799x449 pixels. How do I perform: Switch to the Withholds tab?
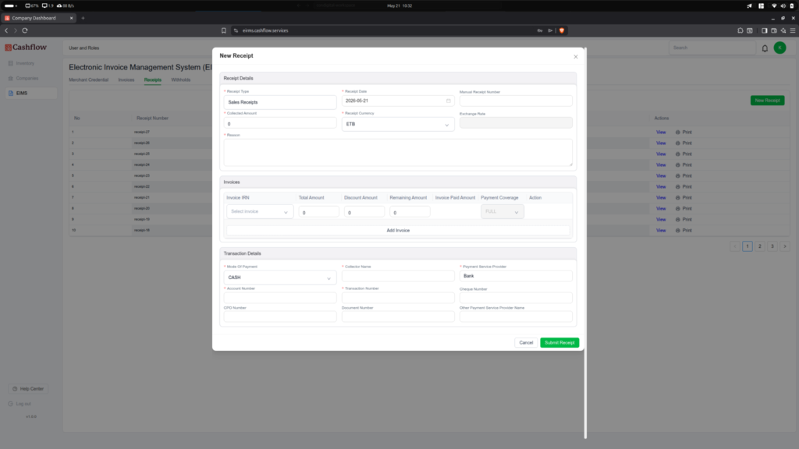(x=181, y=80)
